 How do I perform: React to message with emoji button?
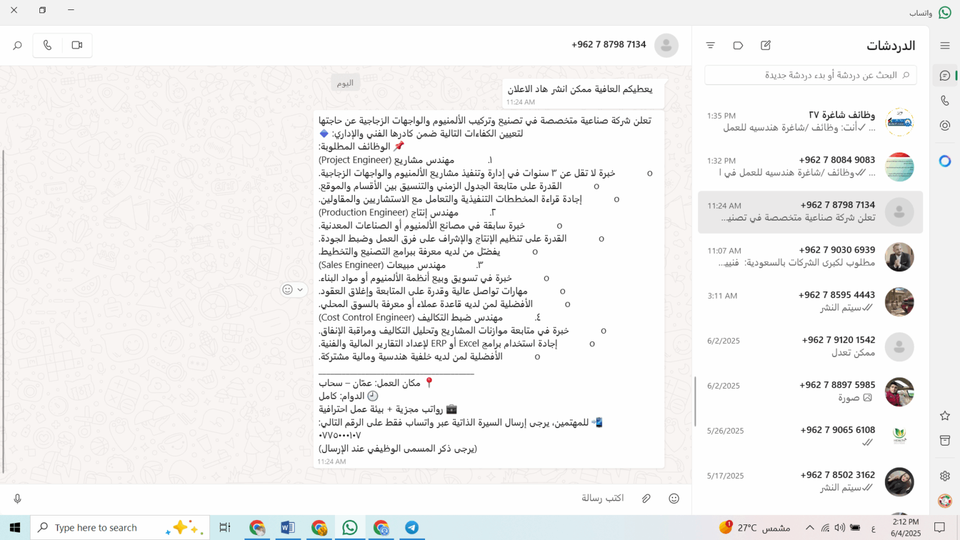click(x=287, y=289)
